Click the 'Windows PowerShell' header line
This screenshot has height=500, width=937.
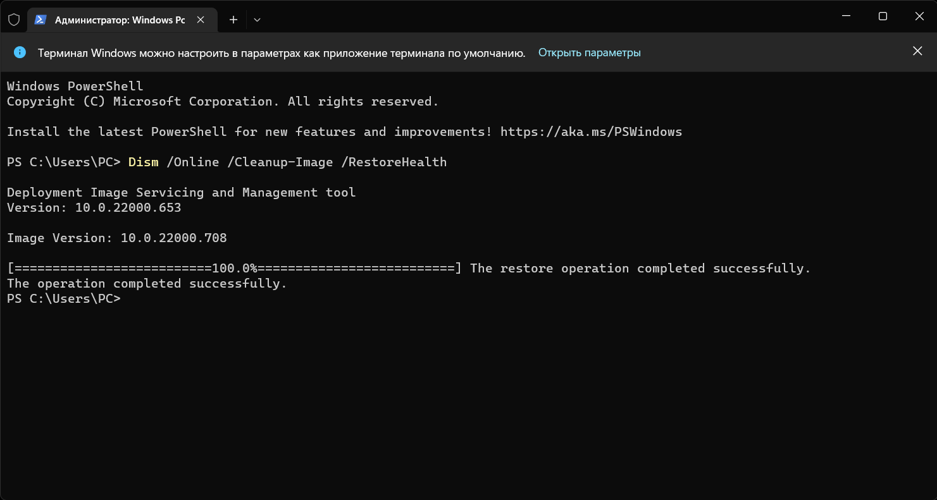[x=75, y=87]
